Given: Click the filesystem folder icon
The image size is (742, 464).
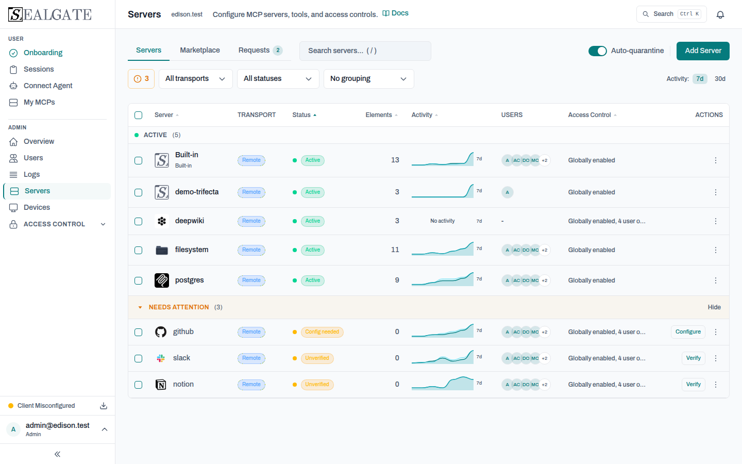Looking at the screenshot, I should click(x=162, y=250).
